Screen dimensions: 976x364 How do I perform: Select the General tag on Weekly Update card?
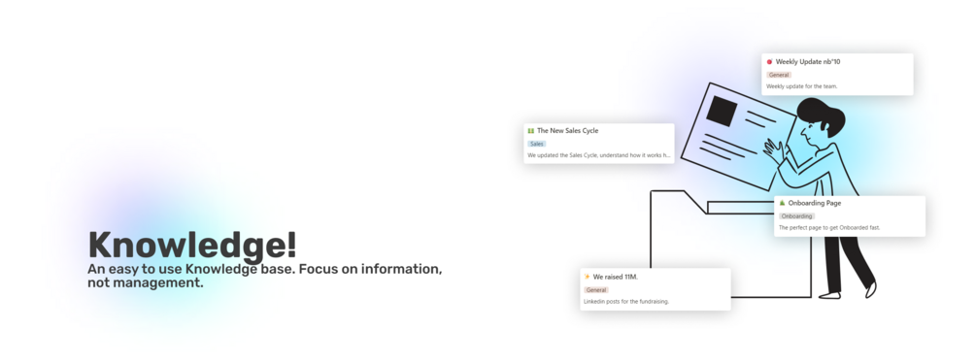(x=779, y=75)
